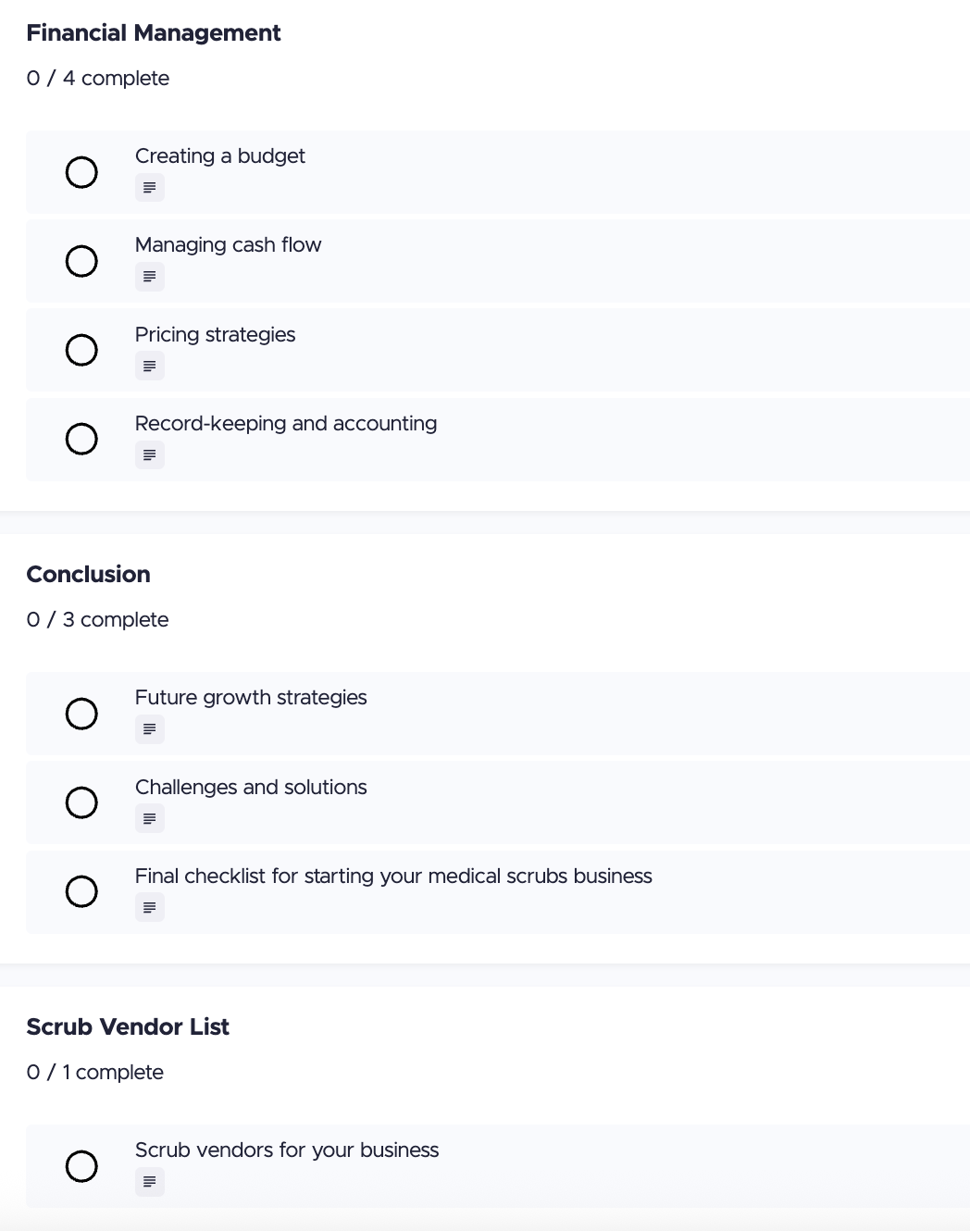Open notes for Creating a budget
The width and height of the screenshot is (970, 1231).
[x=149, y=187]
